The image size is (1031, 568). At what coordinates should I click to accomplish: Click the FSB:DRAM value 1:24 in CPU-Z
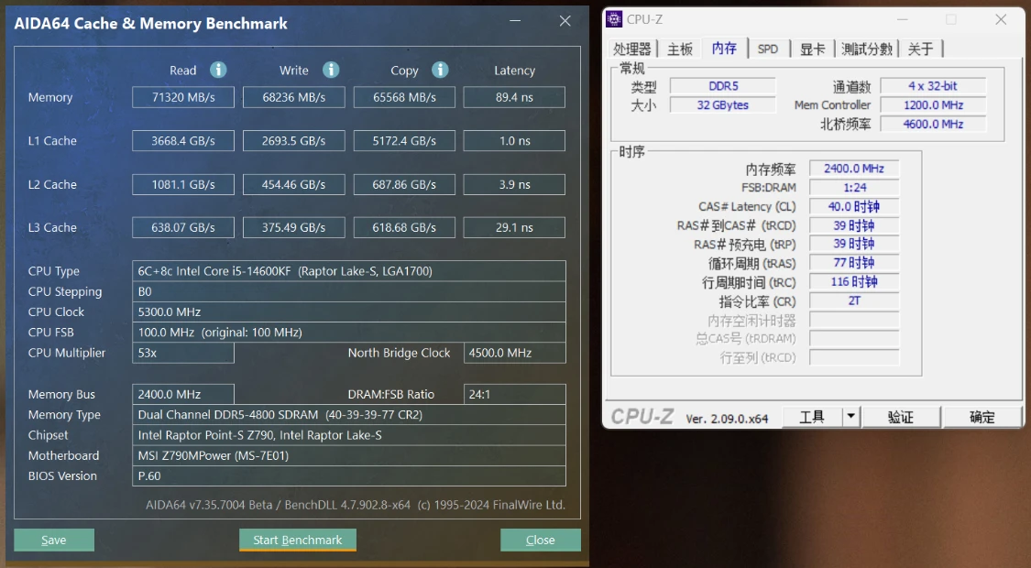tap(854, 188)
